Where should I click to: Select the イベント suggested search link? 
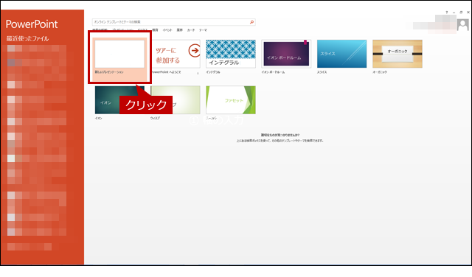click(x=167, y=30)
